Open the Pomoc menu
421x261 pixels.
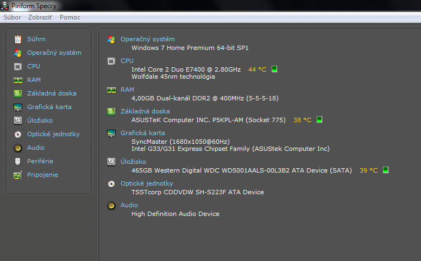70,17
